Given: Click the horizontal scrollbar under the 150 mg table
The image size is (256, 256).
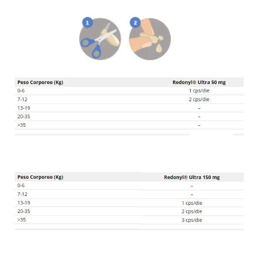Looking at the screenshot, I should tap(129, 229).
